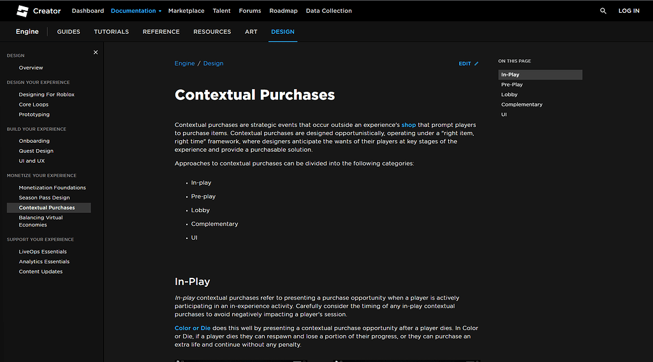Open Season Pass Design sidebar page
The image size is (653, 362).
pyautogui.click(x=44, y=198)
